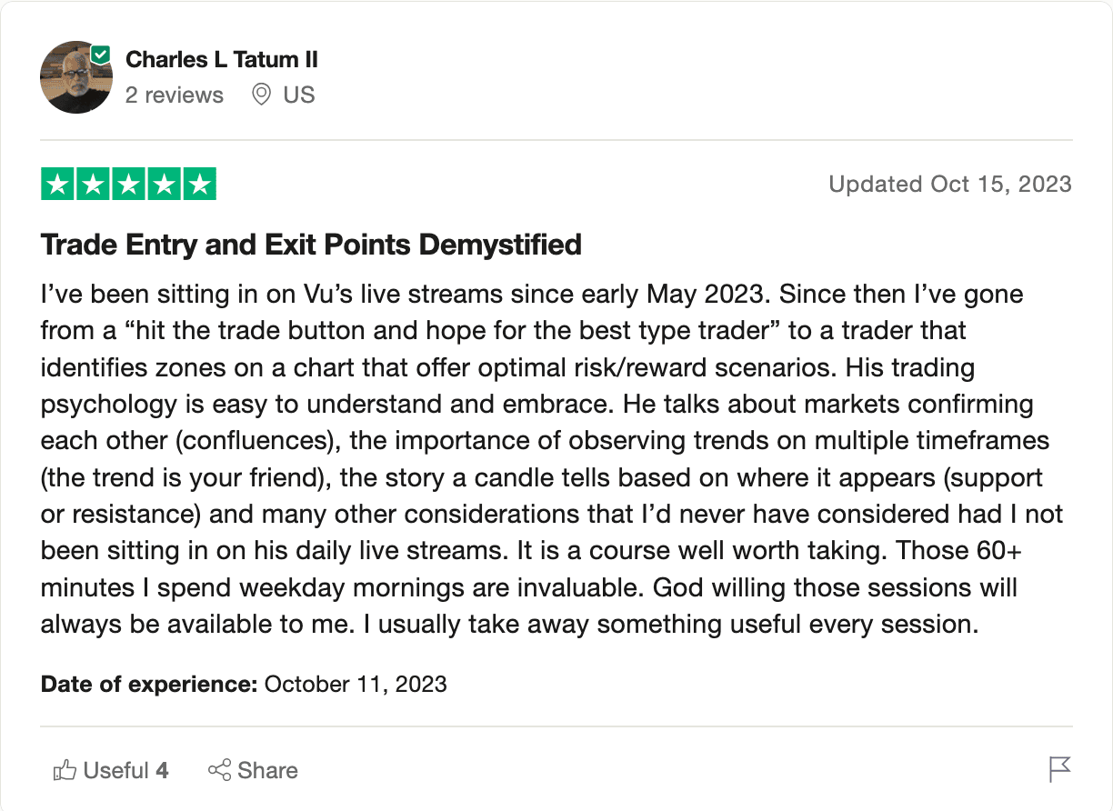Viewport: 1113px width, 811px height.
Task: Click the share network icon
Action: tap(219, 771)
